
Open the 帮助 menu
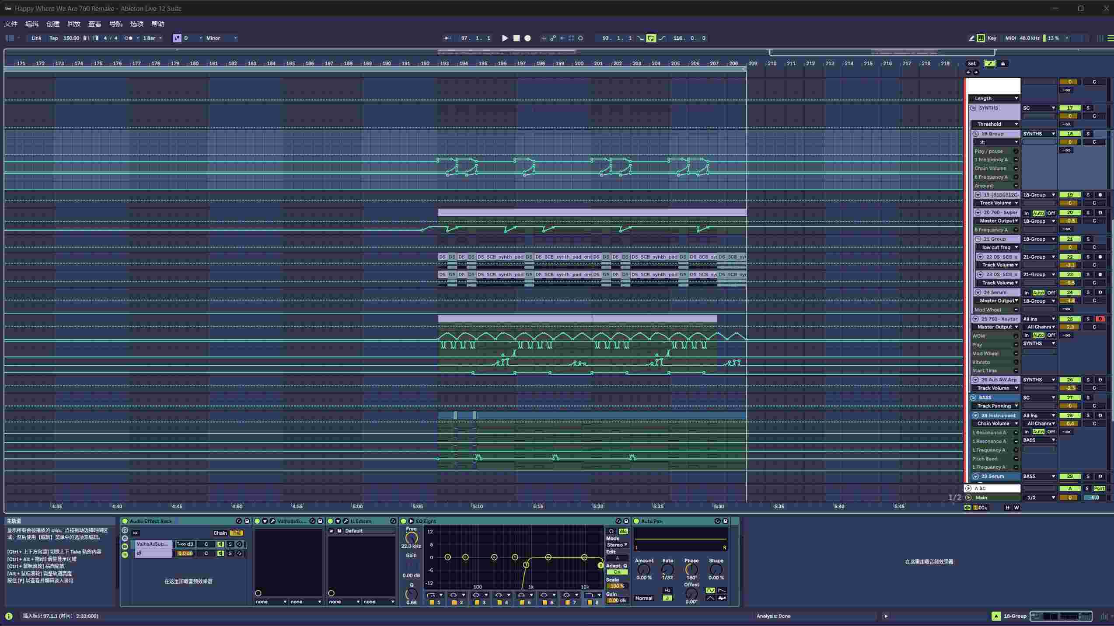[157, 24]
